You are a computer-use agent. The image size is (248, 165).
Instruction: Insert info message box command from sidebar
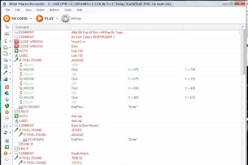click(x=7, y=99)
